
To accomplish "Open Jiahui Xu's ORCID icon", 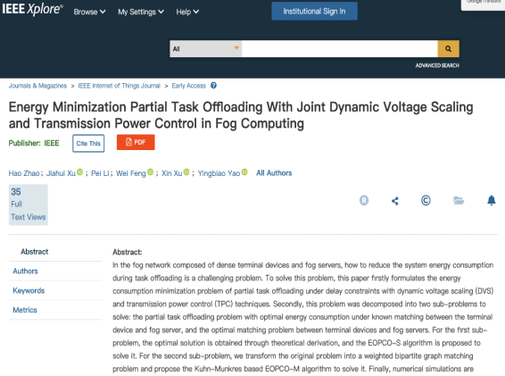I will [80, 172].
